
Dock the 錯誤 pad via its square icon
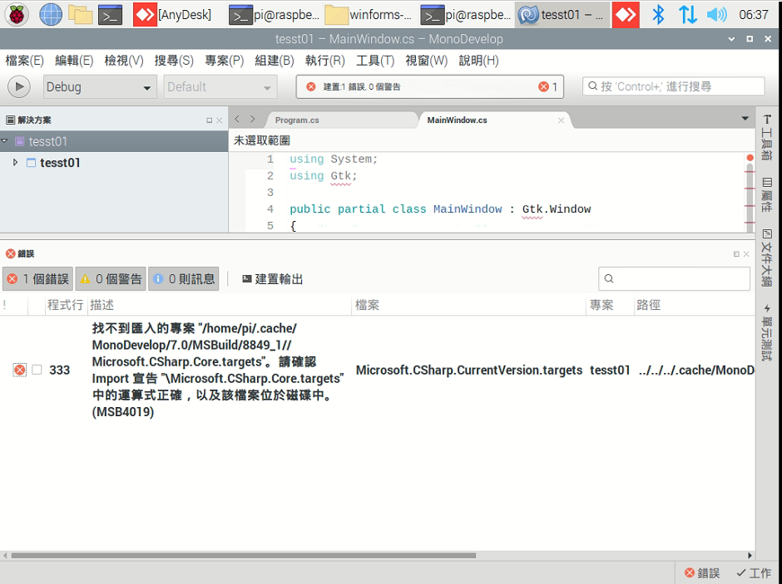736,254
